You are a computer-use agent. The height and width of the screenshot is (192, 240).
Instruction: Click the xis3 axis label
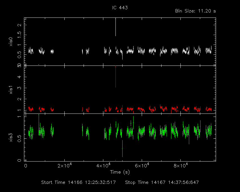[x=11, y=138]
